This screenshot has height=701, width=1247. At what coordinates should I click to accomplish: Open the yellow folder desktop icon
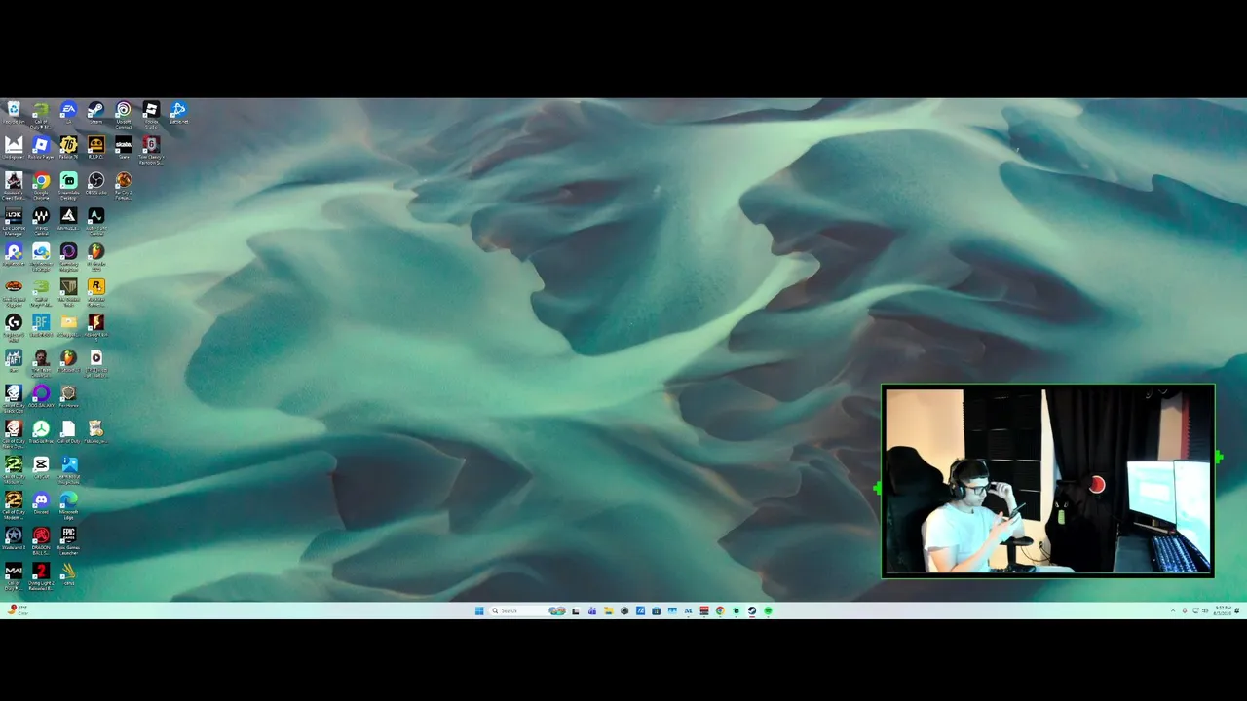coord(68,326)
